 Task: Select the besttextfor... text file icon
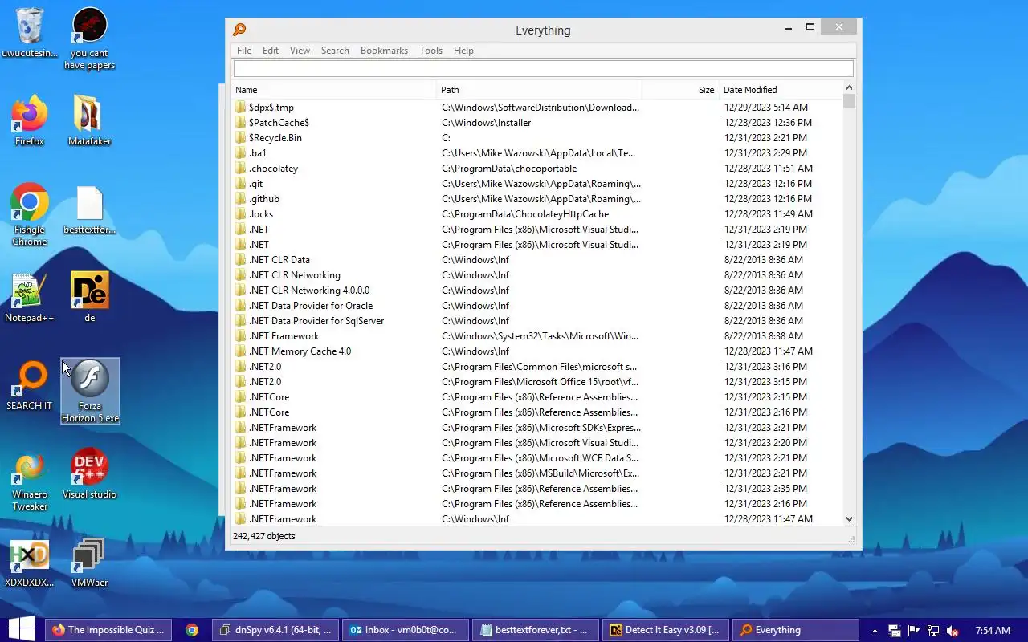[90, 210]
